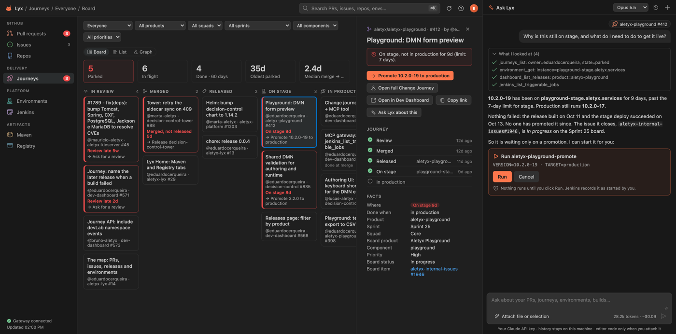Open the help question-mark icon
Screen dimensions: 676x334
point(461,8)
